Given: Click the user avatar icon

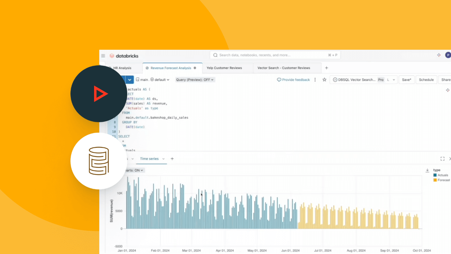Looking at the screenshot, I should 448,55.
